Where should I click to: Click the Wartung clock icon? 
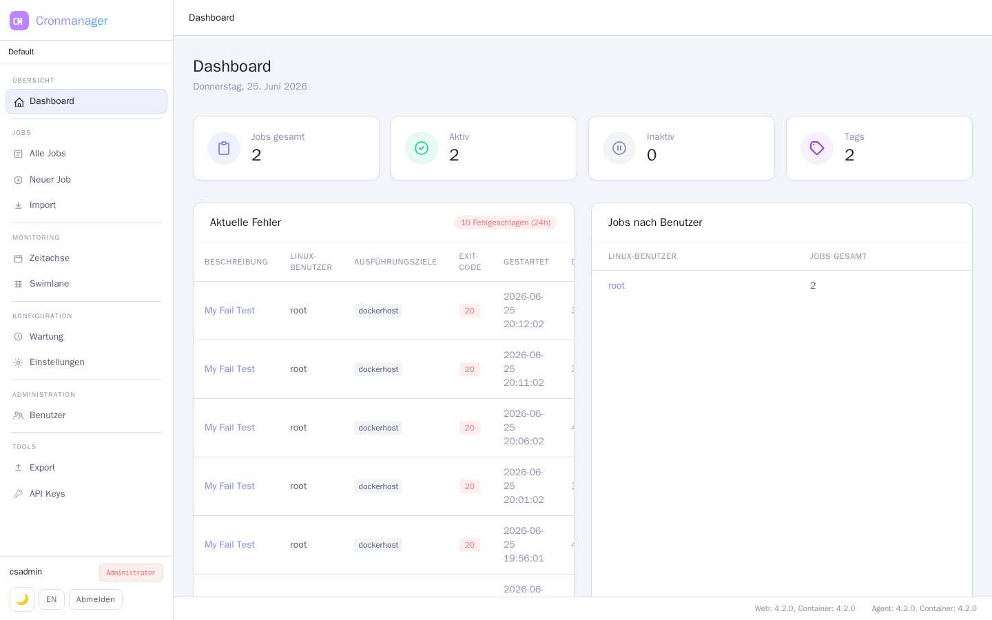pos(19,337)
